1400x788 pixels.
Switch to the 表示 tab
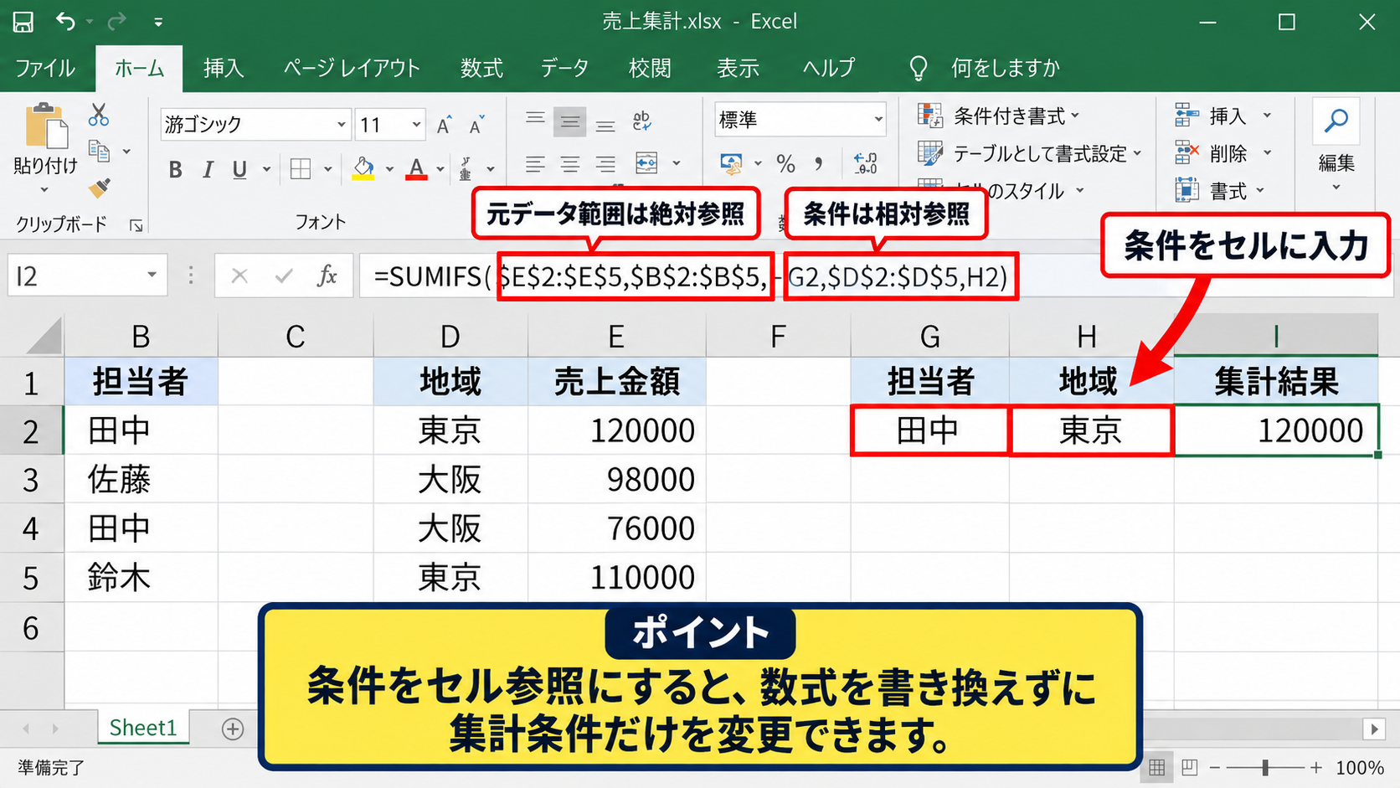[738, 68]
